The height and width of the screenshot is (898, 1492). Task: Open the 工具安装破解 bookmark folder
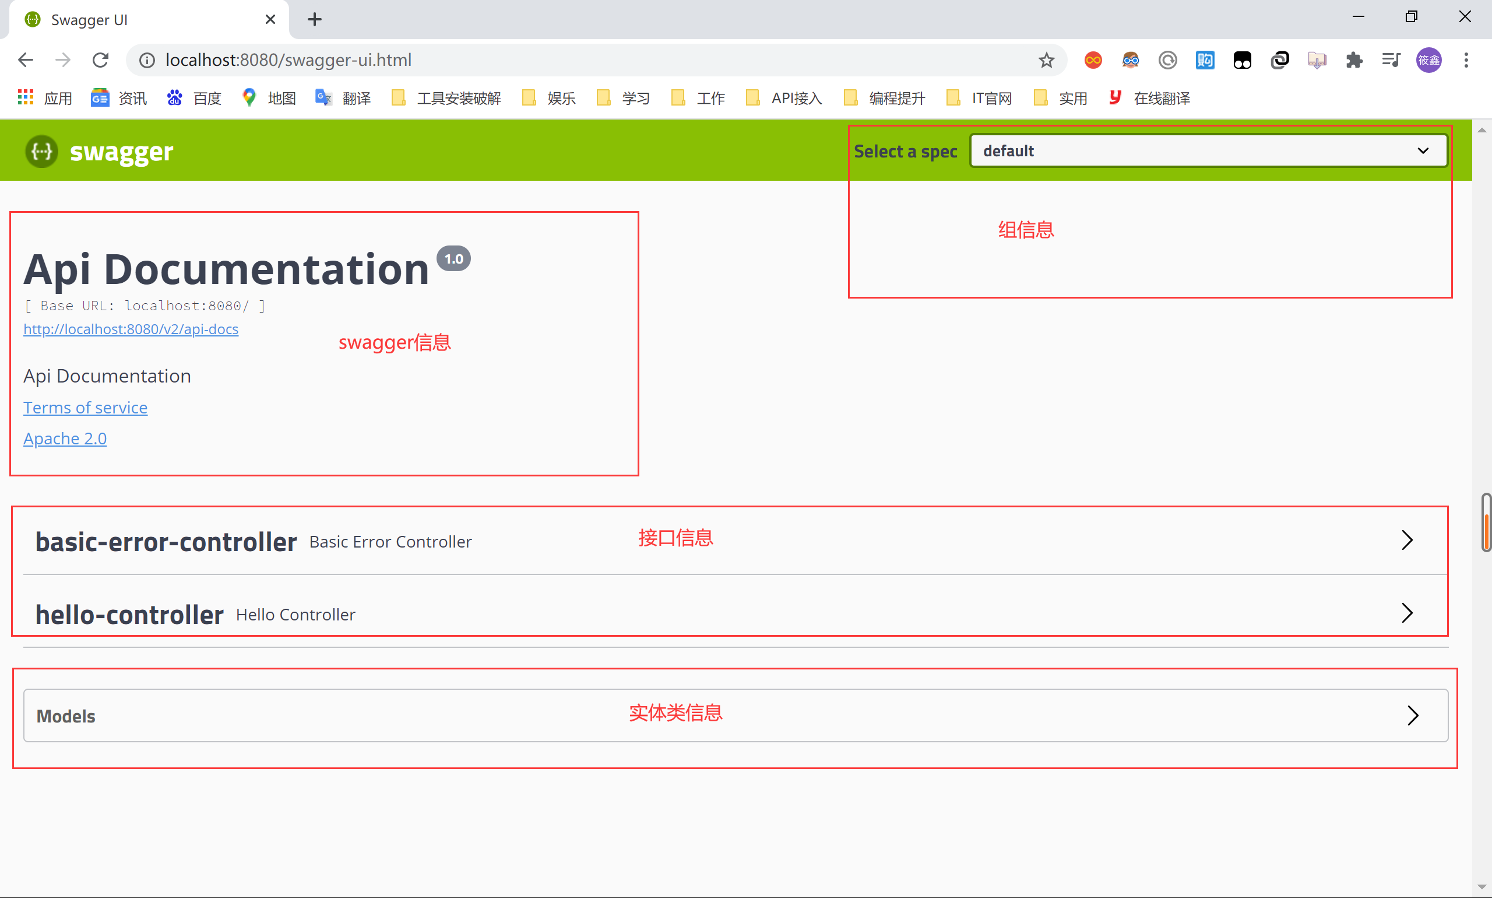(447, 98)
